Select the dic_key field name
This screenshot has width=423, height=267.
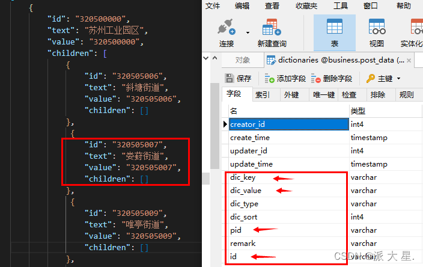pos(243,177)
